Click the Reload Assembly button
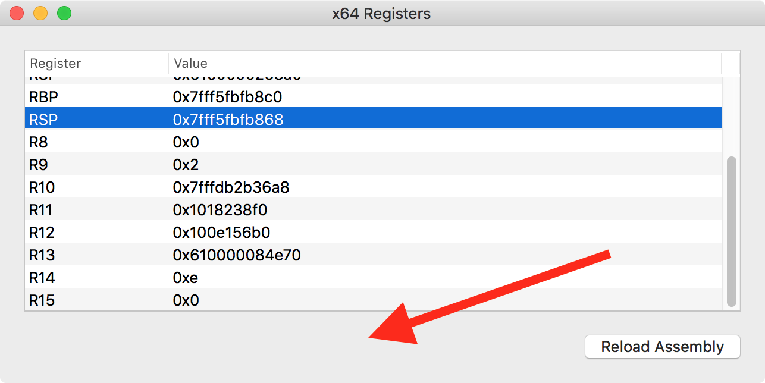 [662, 347]
